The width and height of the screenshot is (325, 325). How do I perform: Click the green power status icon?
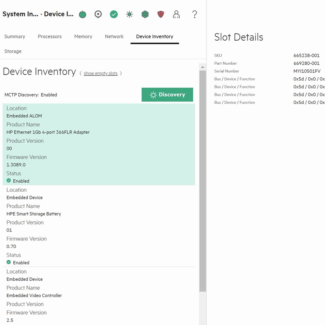pyautogui.click(x=83, y=14)
